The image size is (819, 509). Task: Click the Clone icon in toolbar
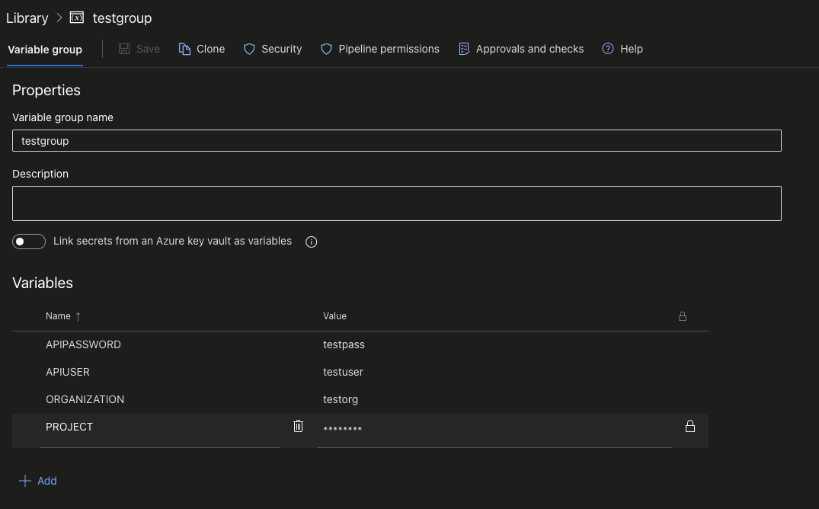pyautogui.click(x=184, y=49)
